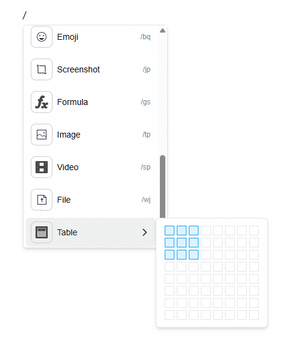The height and width of the screenshot is (350, 289).
Task: Click the menu's vertical scrollbar thumb
Action: pos(163,186)
